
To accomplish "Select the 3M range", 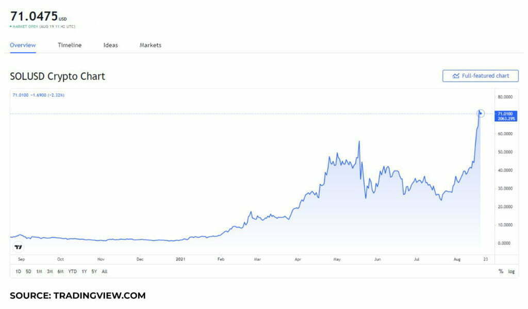I will click(49, 271).
